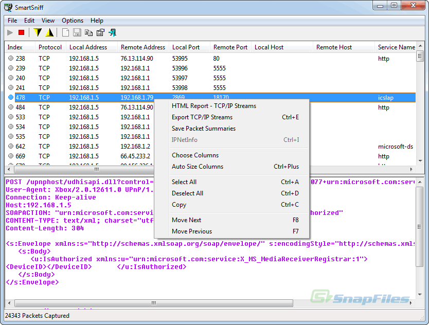Select Export TCP/IP Streams from context menu
Viewport: 429px width, 325px height.
click(202, 117)
